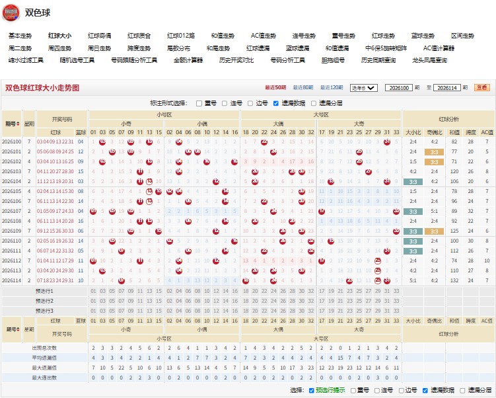The image size is (496, 398).
Task: Open 胆拖组号 link
Action: click(333, 60)
